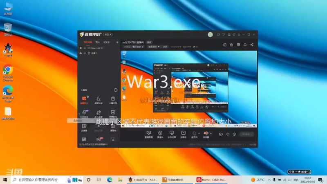Mute the microphone icon
The image size is (327, 184).
pos(195,134)
